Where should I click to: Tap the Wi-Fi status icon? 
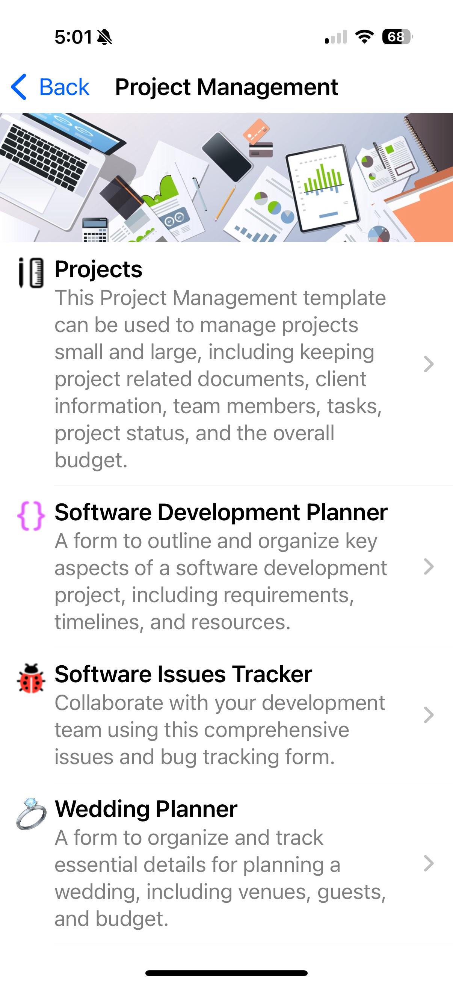click(x=364, y=37)
